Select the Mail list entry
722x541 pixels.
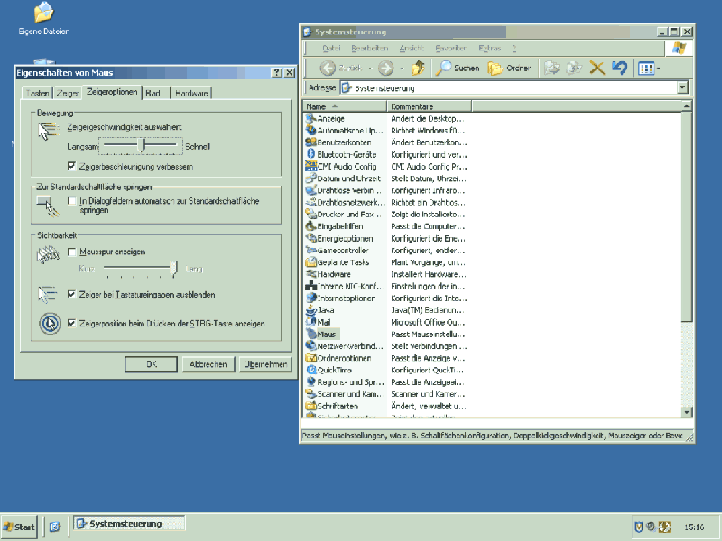click(x=319, y=322)
